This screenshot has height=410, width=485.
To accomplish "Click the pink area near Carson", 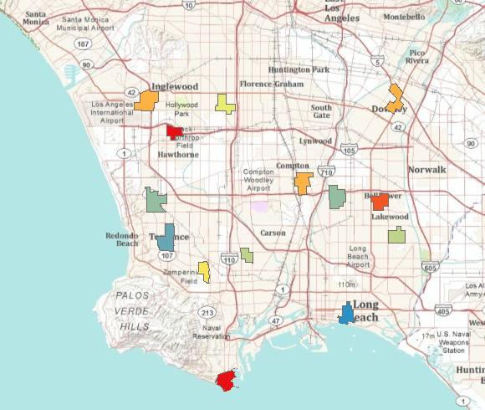I will [259, 207].
